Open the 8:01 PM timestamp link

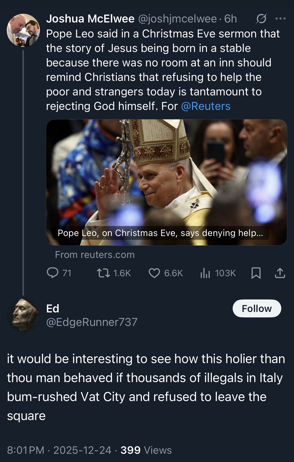26,450
